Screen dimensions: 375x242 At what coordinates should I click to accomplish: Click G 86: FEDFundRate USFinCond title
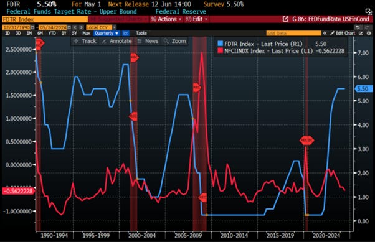pos(331,19)
